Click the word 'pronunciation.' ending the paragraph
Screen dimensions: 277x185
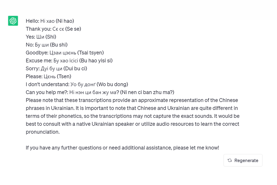click(x=42, y=132)
